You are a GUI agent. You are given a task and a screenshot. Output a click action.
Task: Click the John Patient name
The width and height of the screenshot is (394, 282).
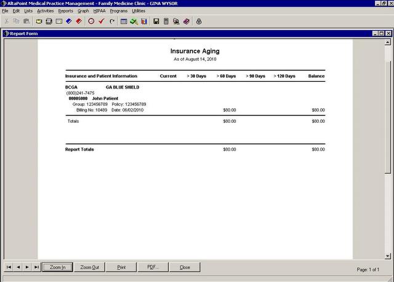[105, 98]
